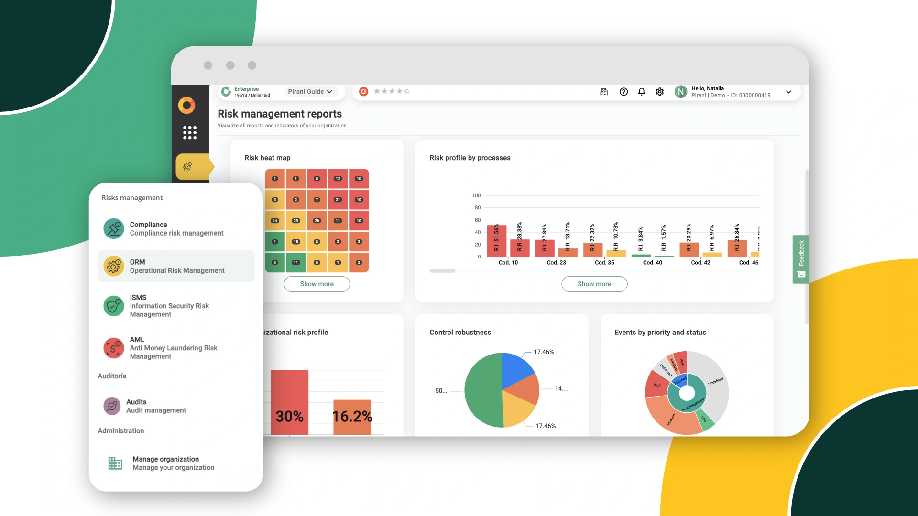This screenshot has width=918, height=516.
Task: Click the help question mark icon
Action: (623, 92)
